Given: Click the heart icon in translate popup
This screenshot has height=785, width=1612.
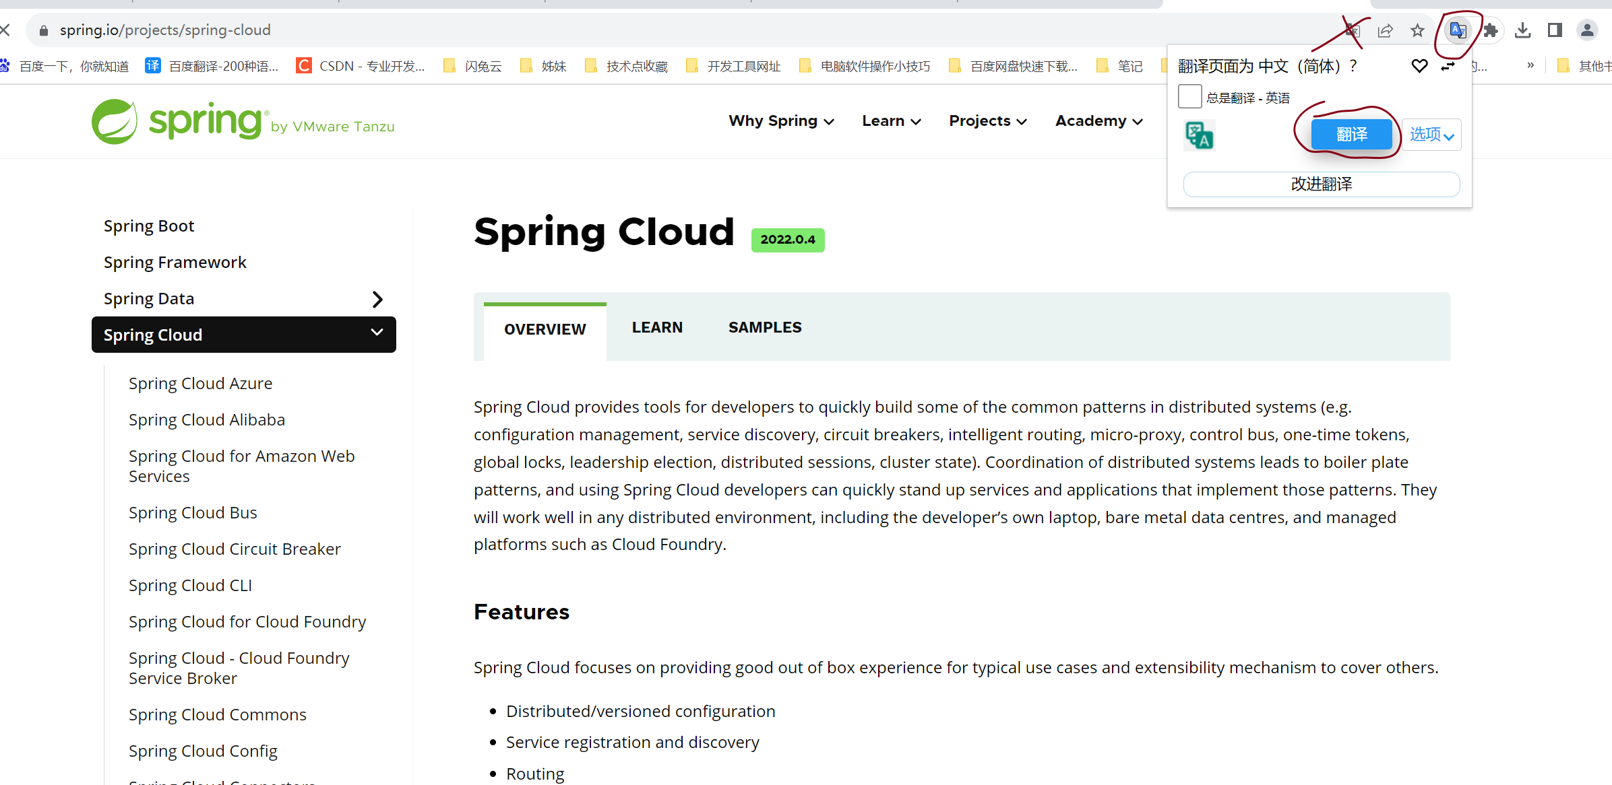Looking at the screenshot, I should click(1419, 66).
